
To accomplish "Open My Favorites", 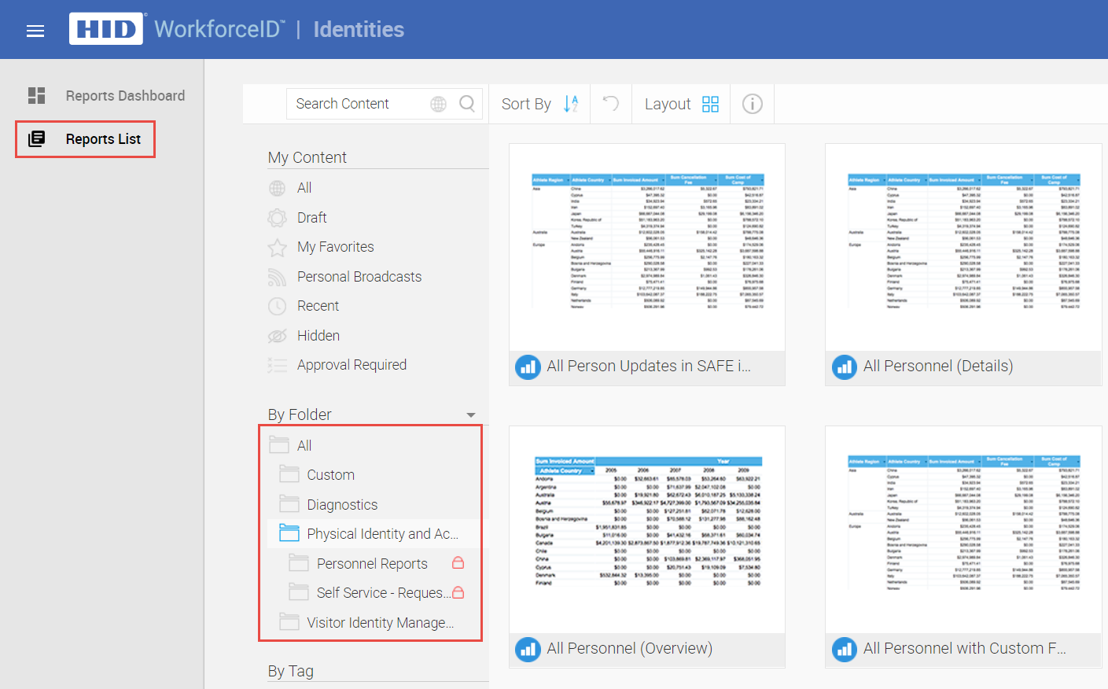I will (336, 247).
